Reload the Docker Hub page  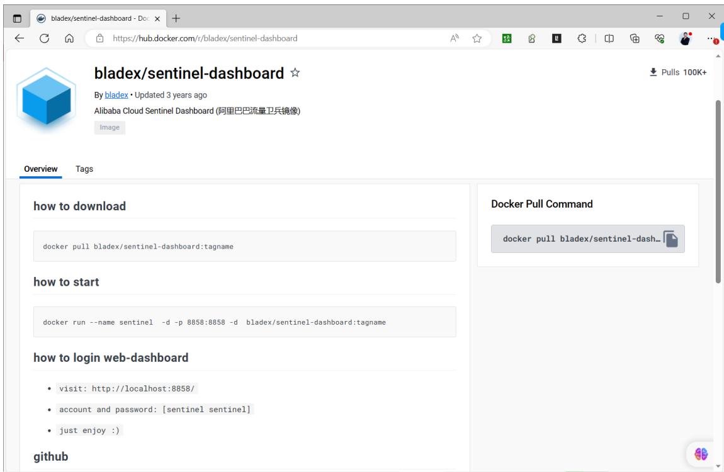pyautogui.click(x=44, y=38)
